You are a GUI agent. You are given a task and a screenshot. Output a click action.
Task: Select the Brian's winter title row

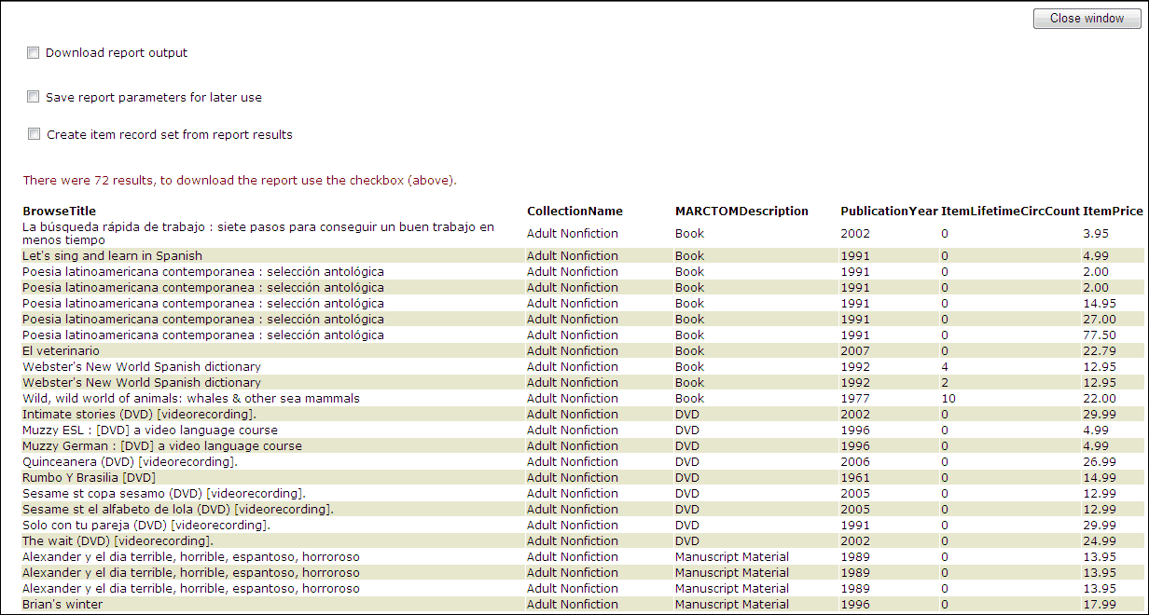click(x=62, y=605)
